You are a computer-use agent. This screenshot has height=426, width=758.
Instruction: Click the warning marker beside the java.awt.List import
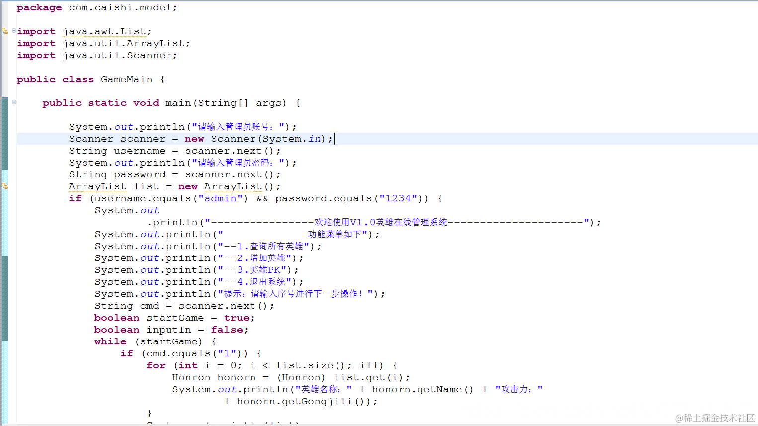pyautogui.click(x=4, y=31)
